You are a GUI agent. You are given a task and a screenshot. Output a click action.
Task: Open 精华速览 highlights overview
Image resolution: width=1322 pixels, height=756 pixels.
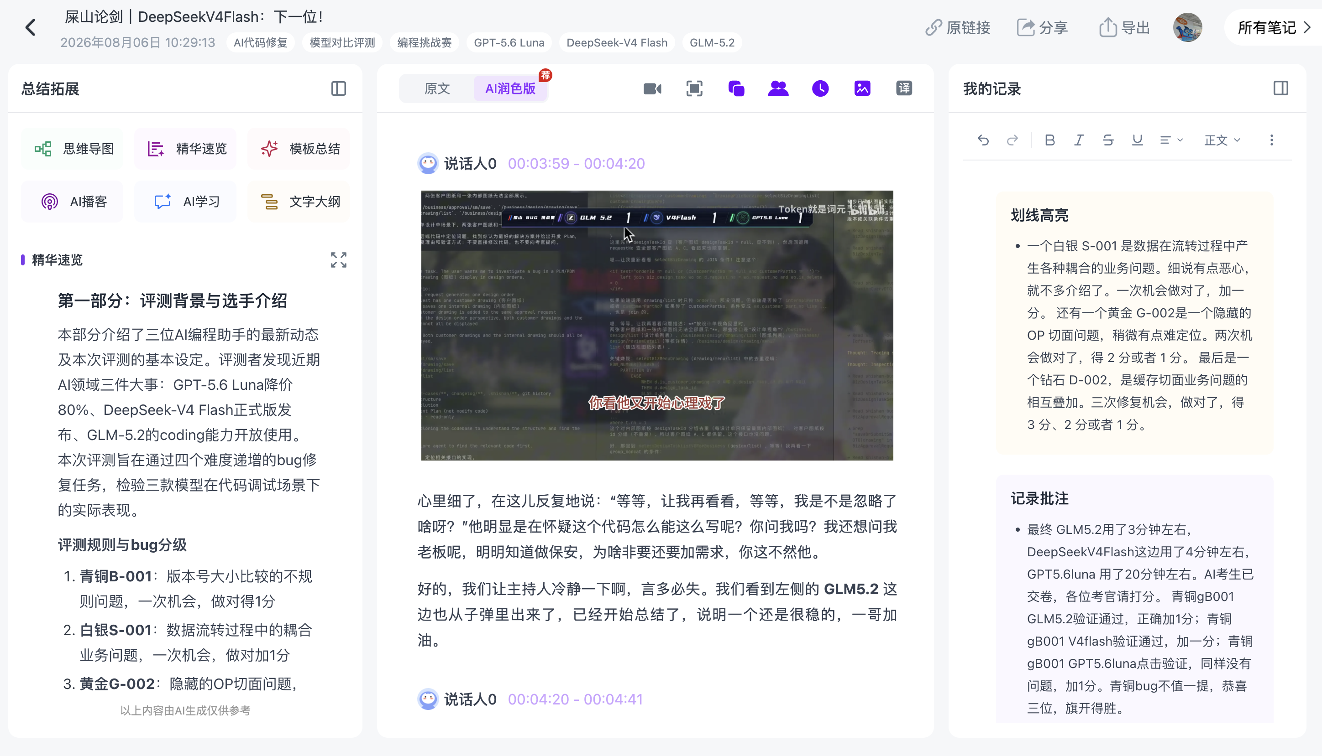click(x=185, y=149)
